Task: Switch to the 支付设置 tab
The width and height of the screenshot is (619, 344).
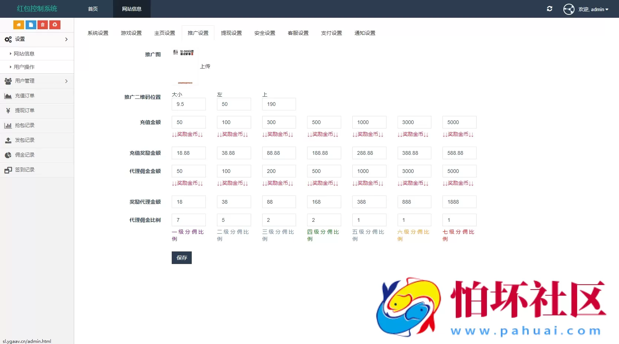Action: (x=331, y=33)
